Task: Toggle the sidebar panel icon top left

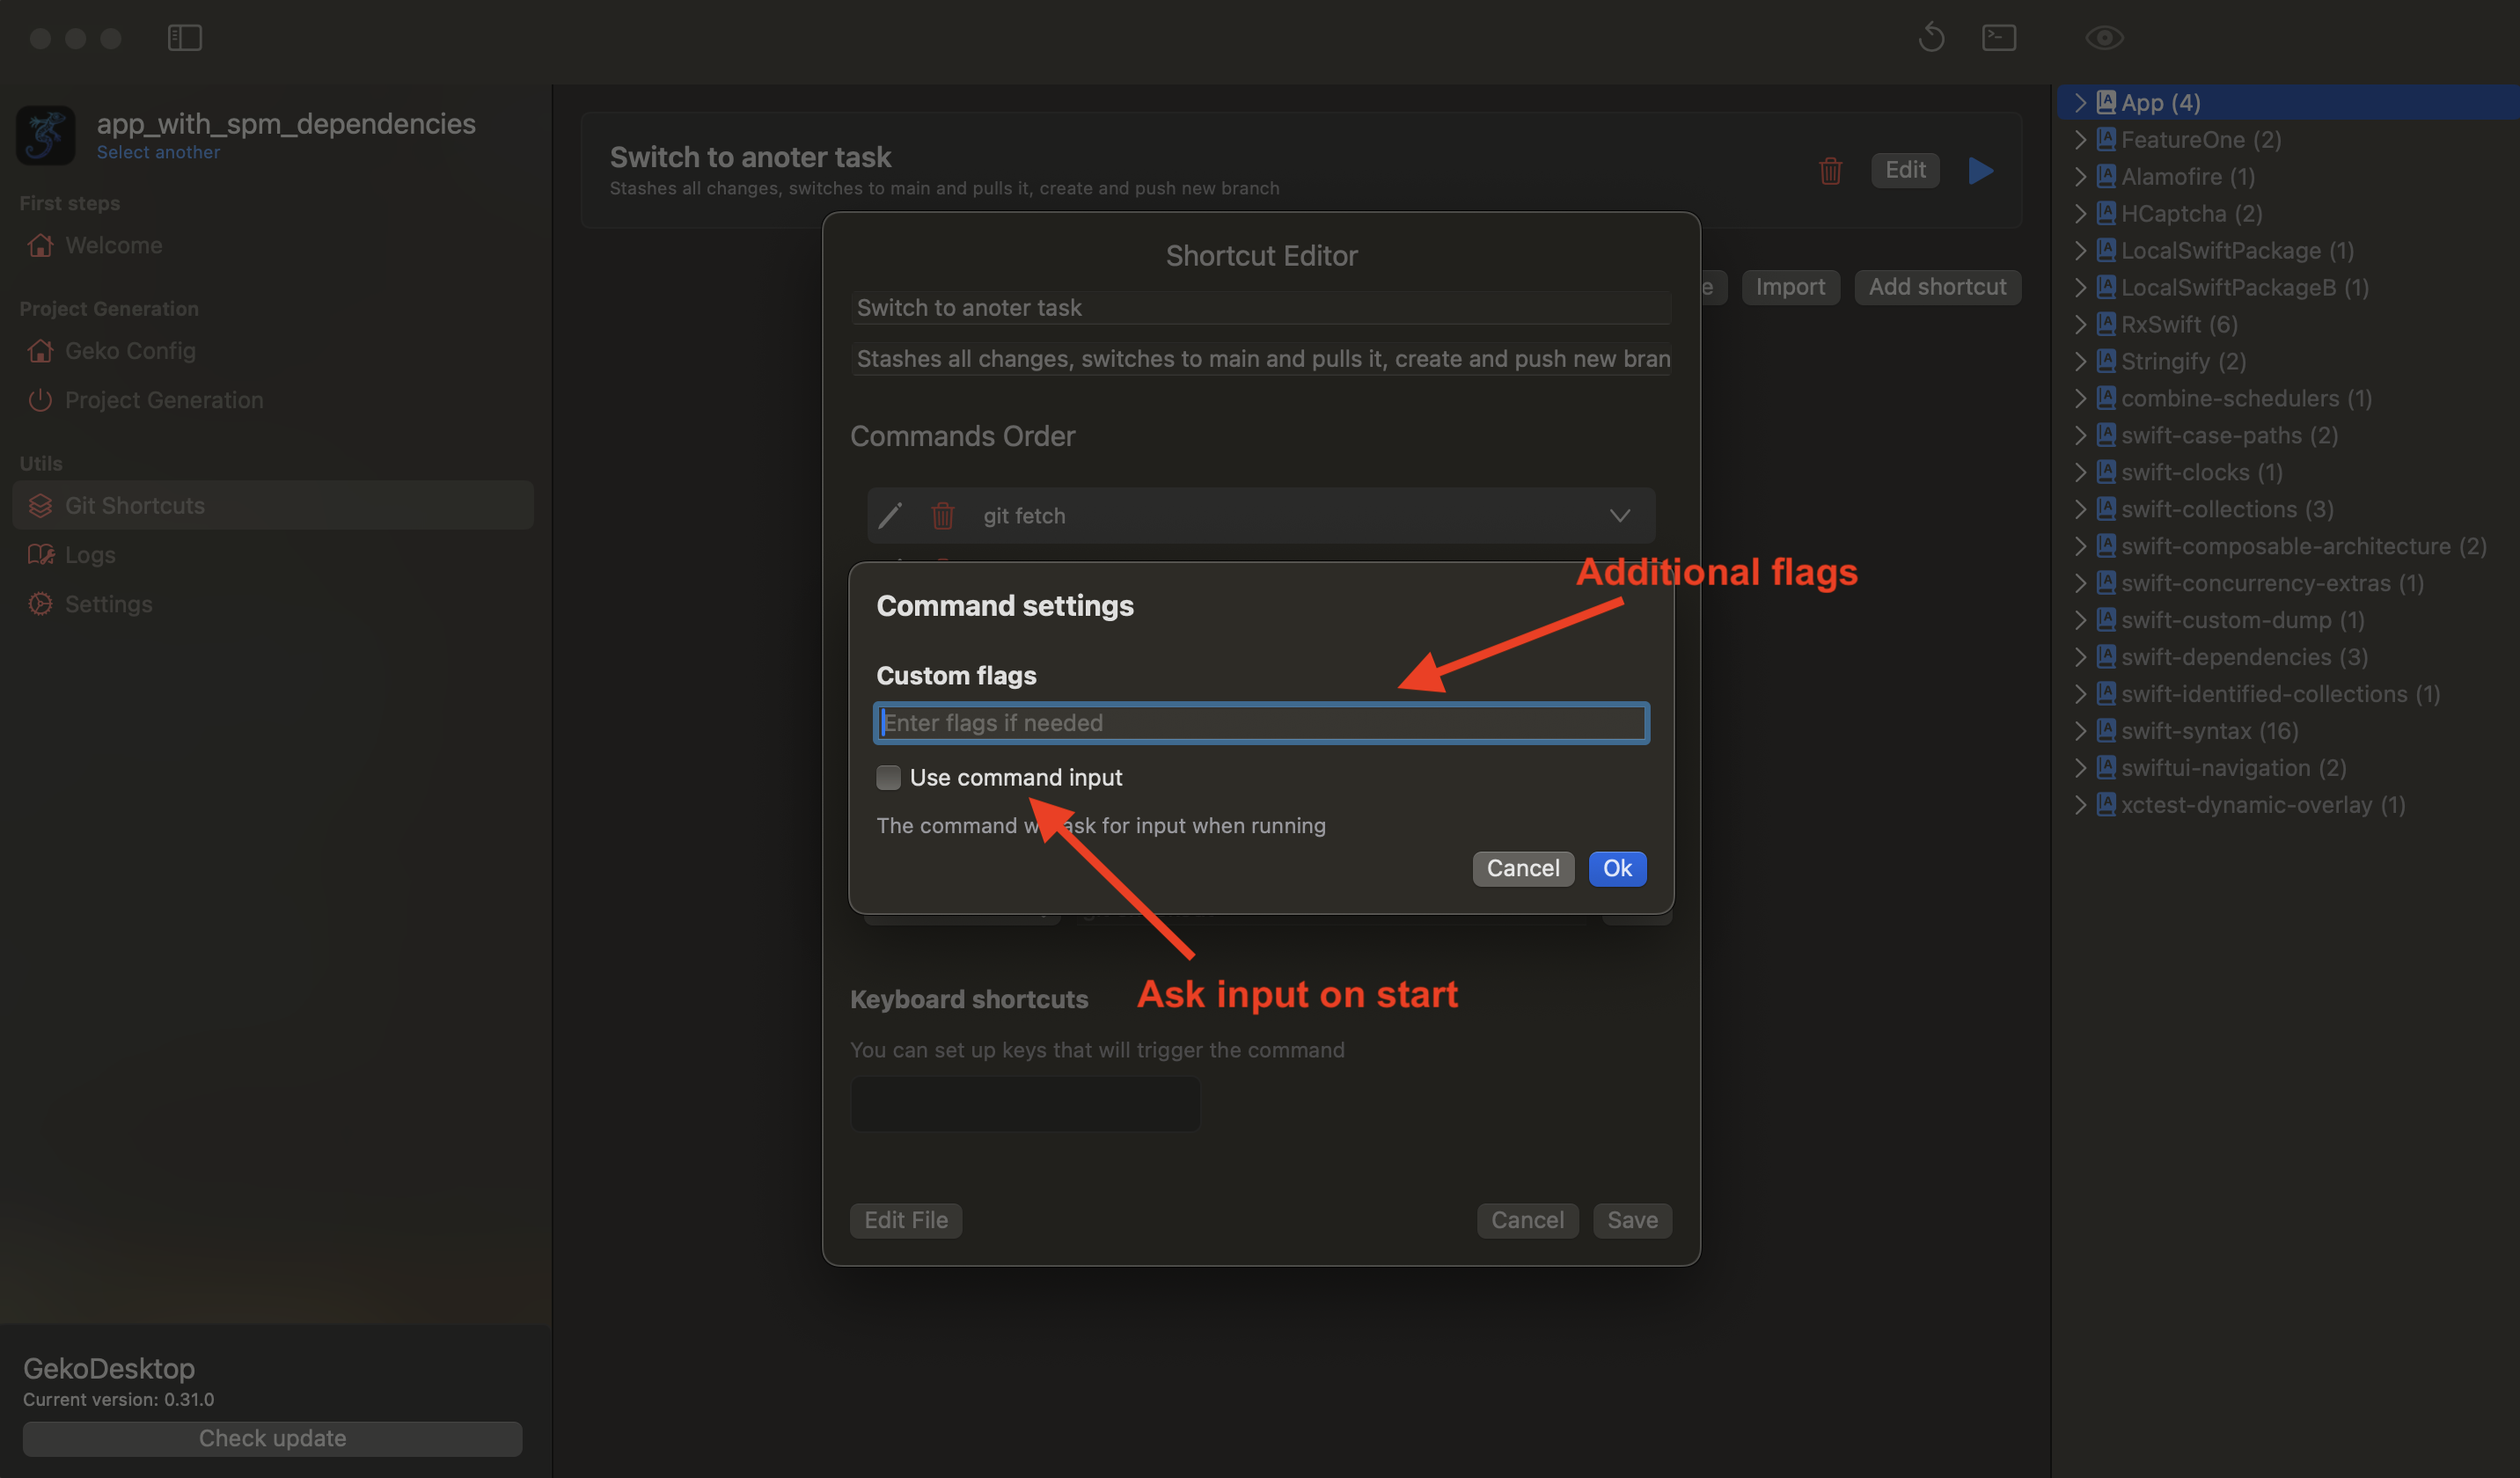Action: (x=184, y=37)
